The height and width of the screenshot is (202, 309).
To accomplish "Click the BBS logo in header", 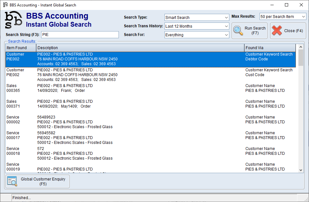I will 13,20.
